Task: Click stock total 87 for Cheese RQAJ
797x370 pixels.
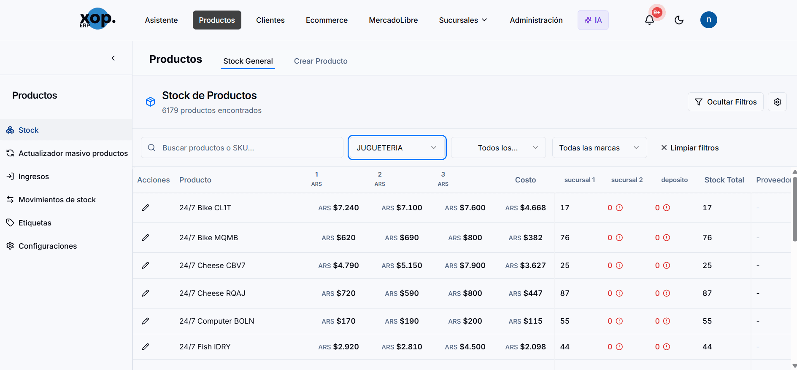Action: coord(707,293)
